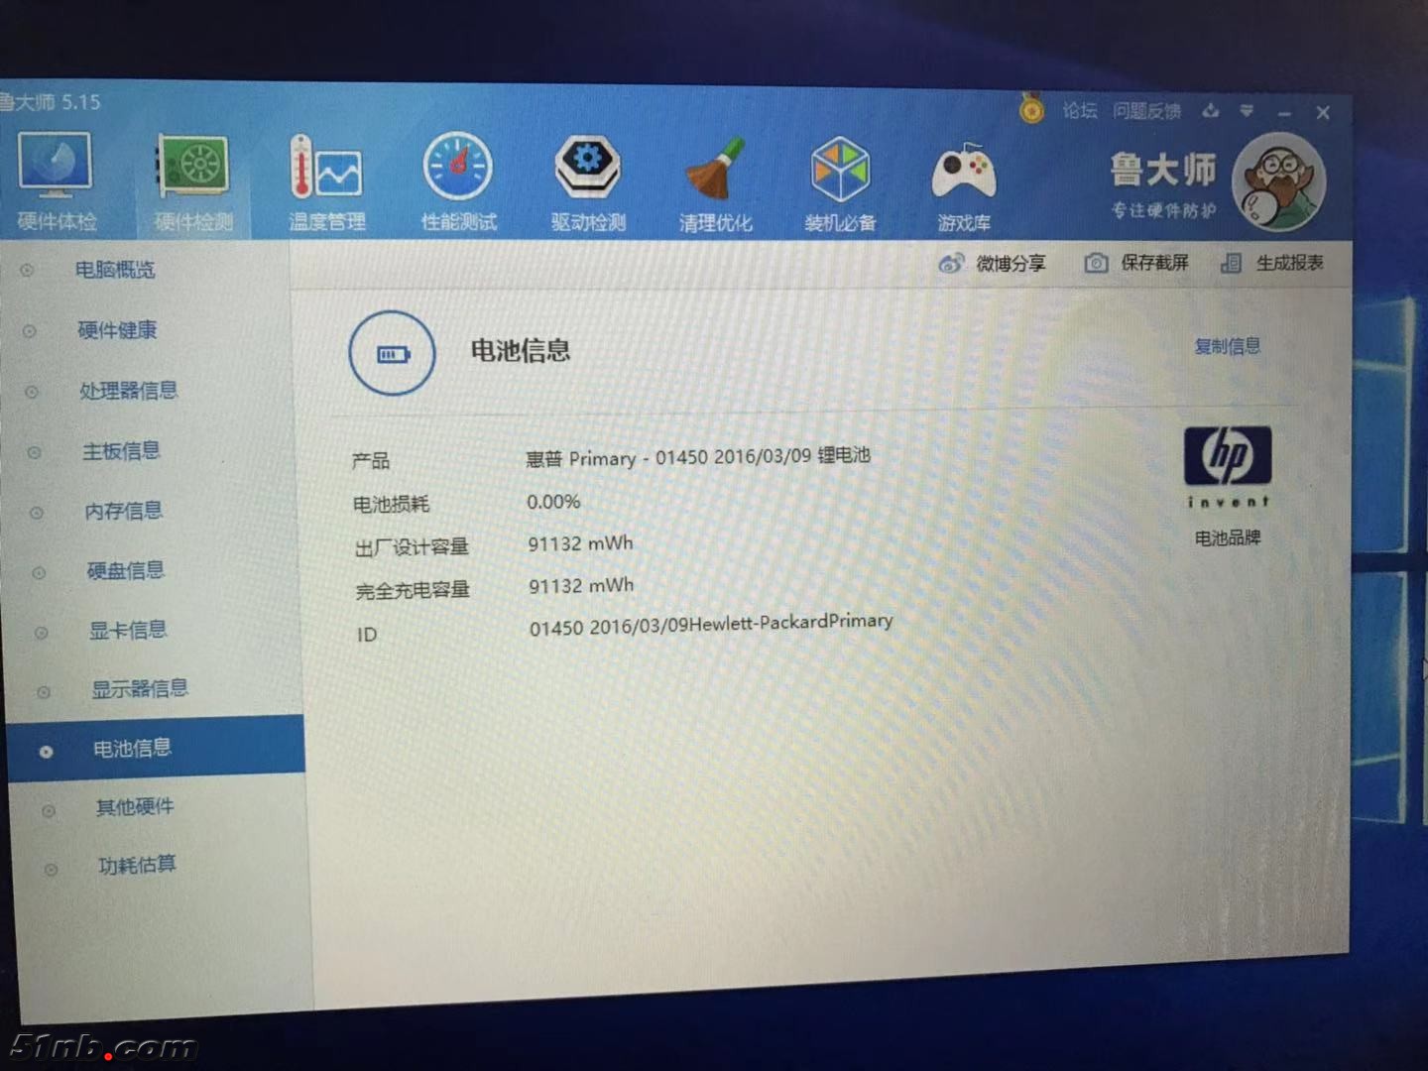Screen dimensions: 1428x1071
Task: Minimize the 鲁大师 window
Action: [1285, 113]
